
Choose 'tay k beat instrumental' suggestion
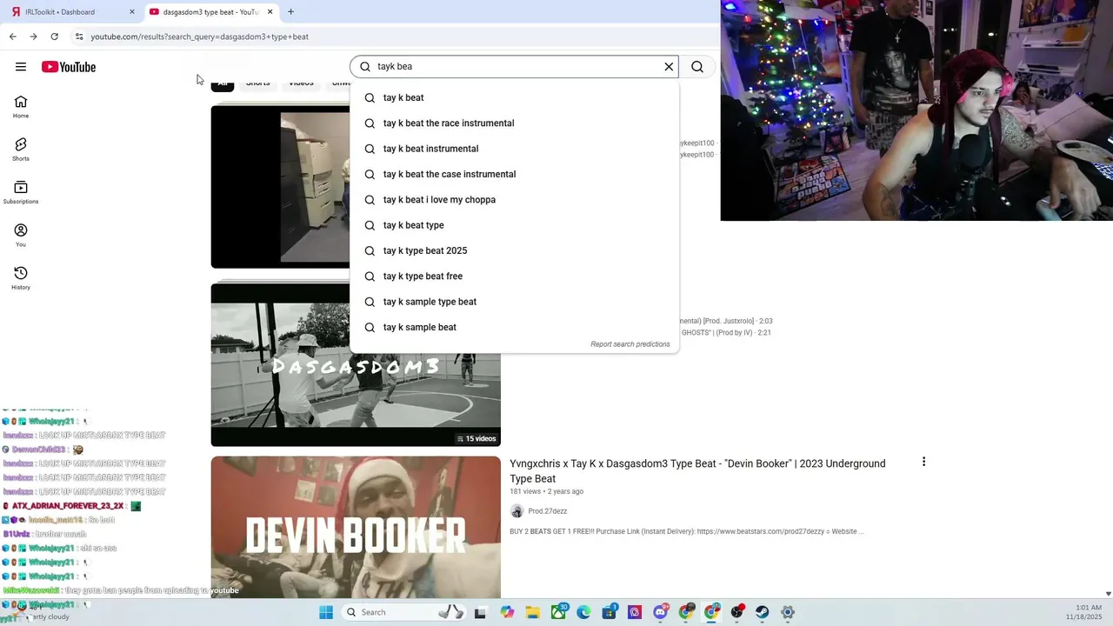(514, 149)
